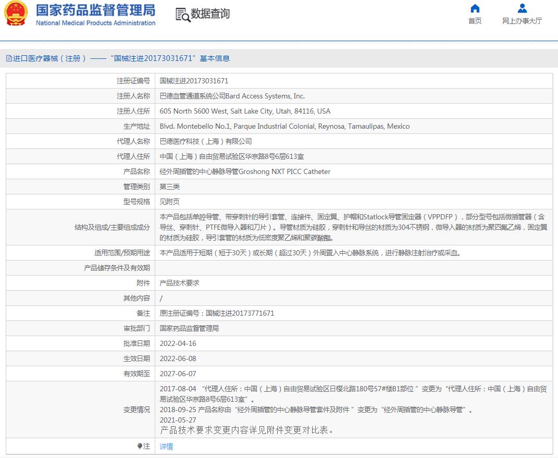Screen dimensions: 558x458
Task: Select approval department 国家药品监督管理局 cell
Action: coord(189,328)
